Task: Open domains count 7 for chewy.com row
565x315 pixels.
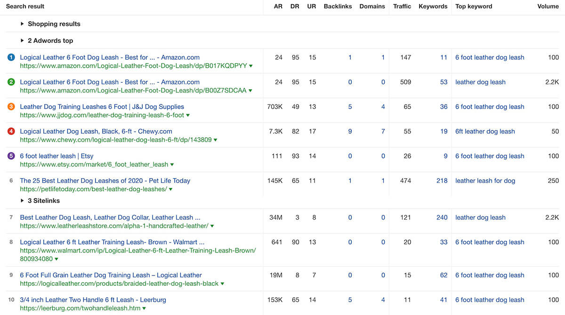Action: (x=383, y=131)
